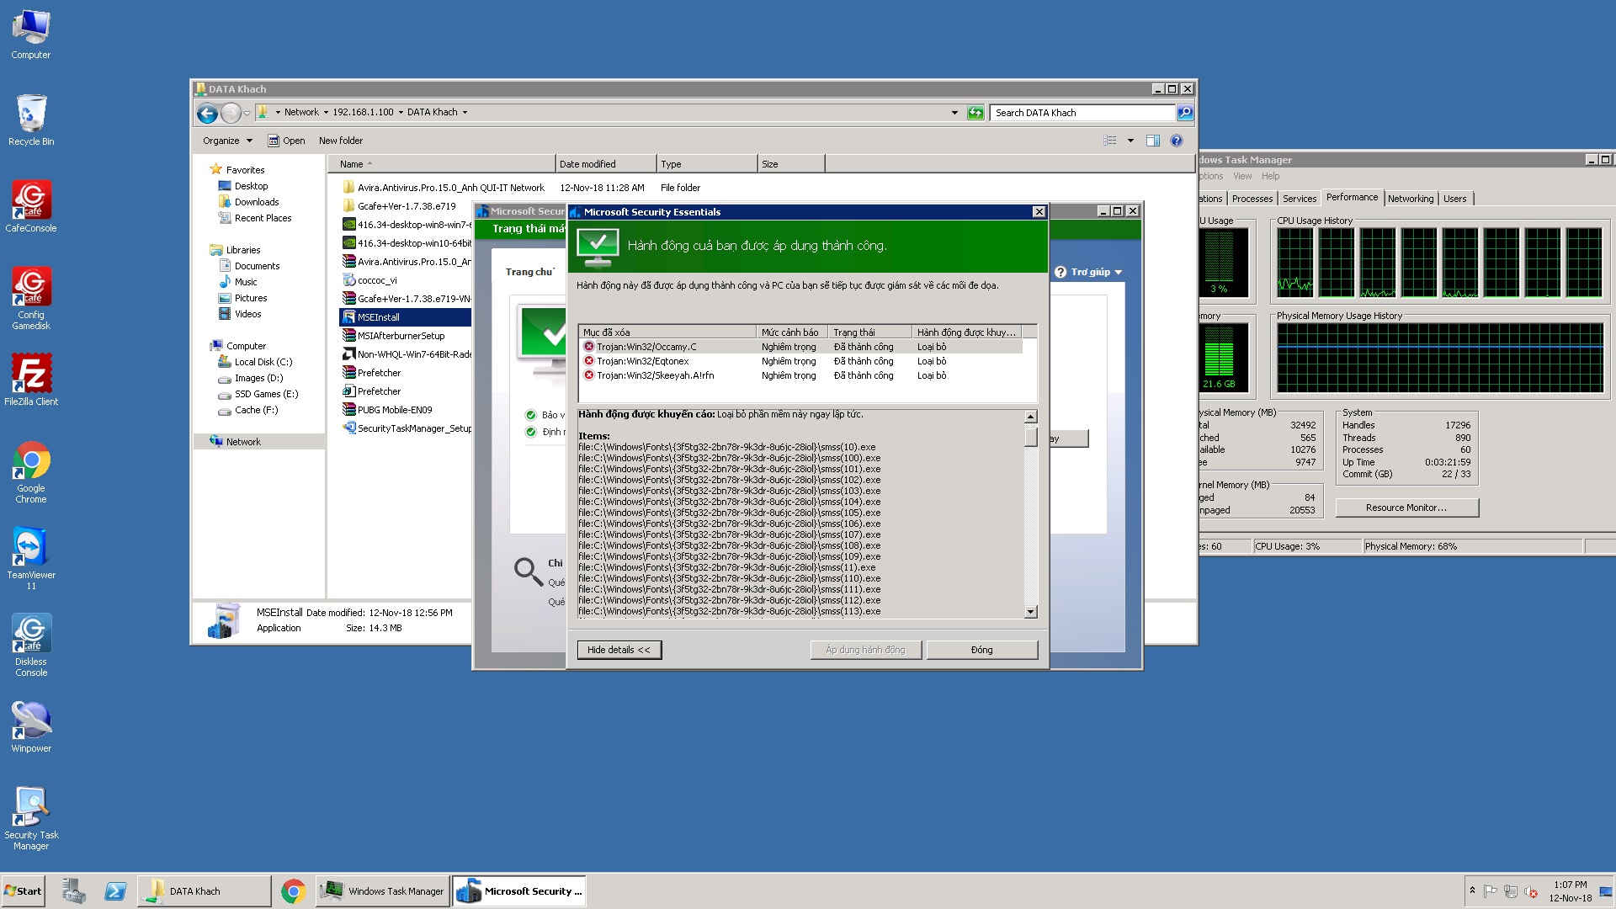Open the Task Manager Help menu

1270,177
